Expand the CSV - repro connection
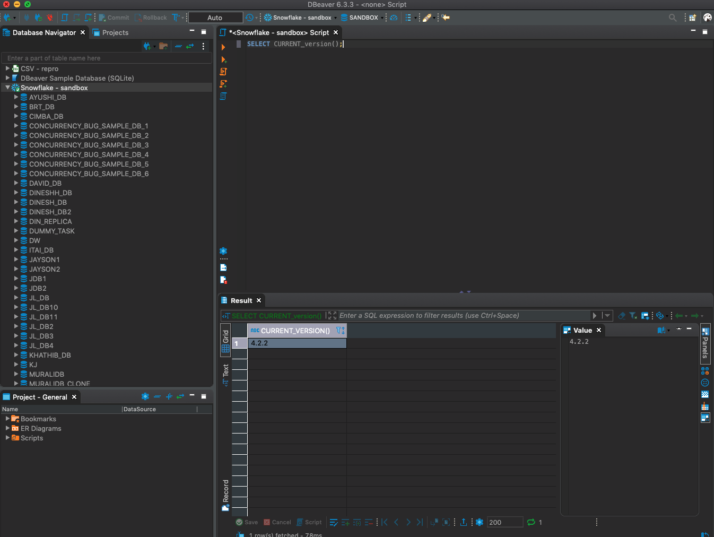The width and height of the screenshot is (714, 537). 7,68
